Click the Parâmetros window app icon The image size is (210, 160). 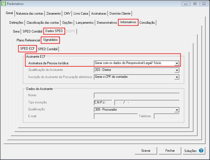[3, 4]
